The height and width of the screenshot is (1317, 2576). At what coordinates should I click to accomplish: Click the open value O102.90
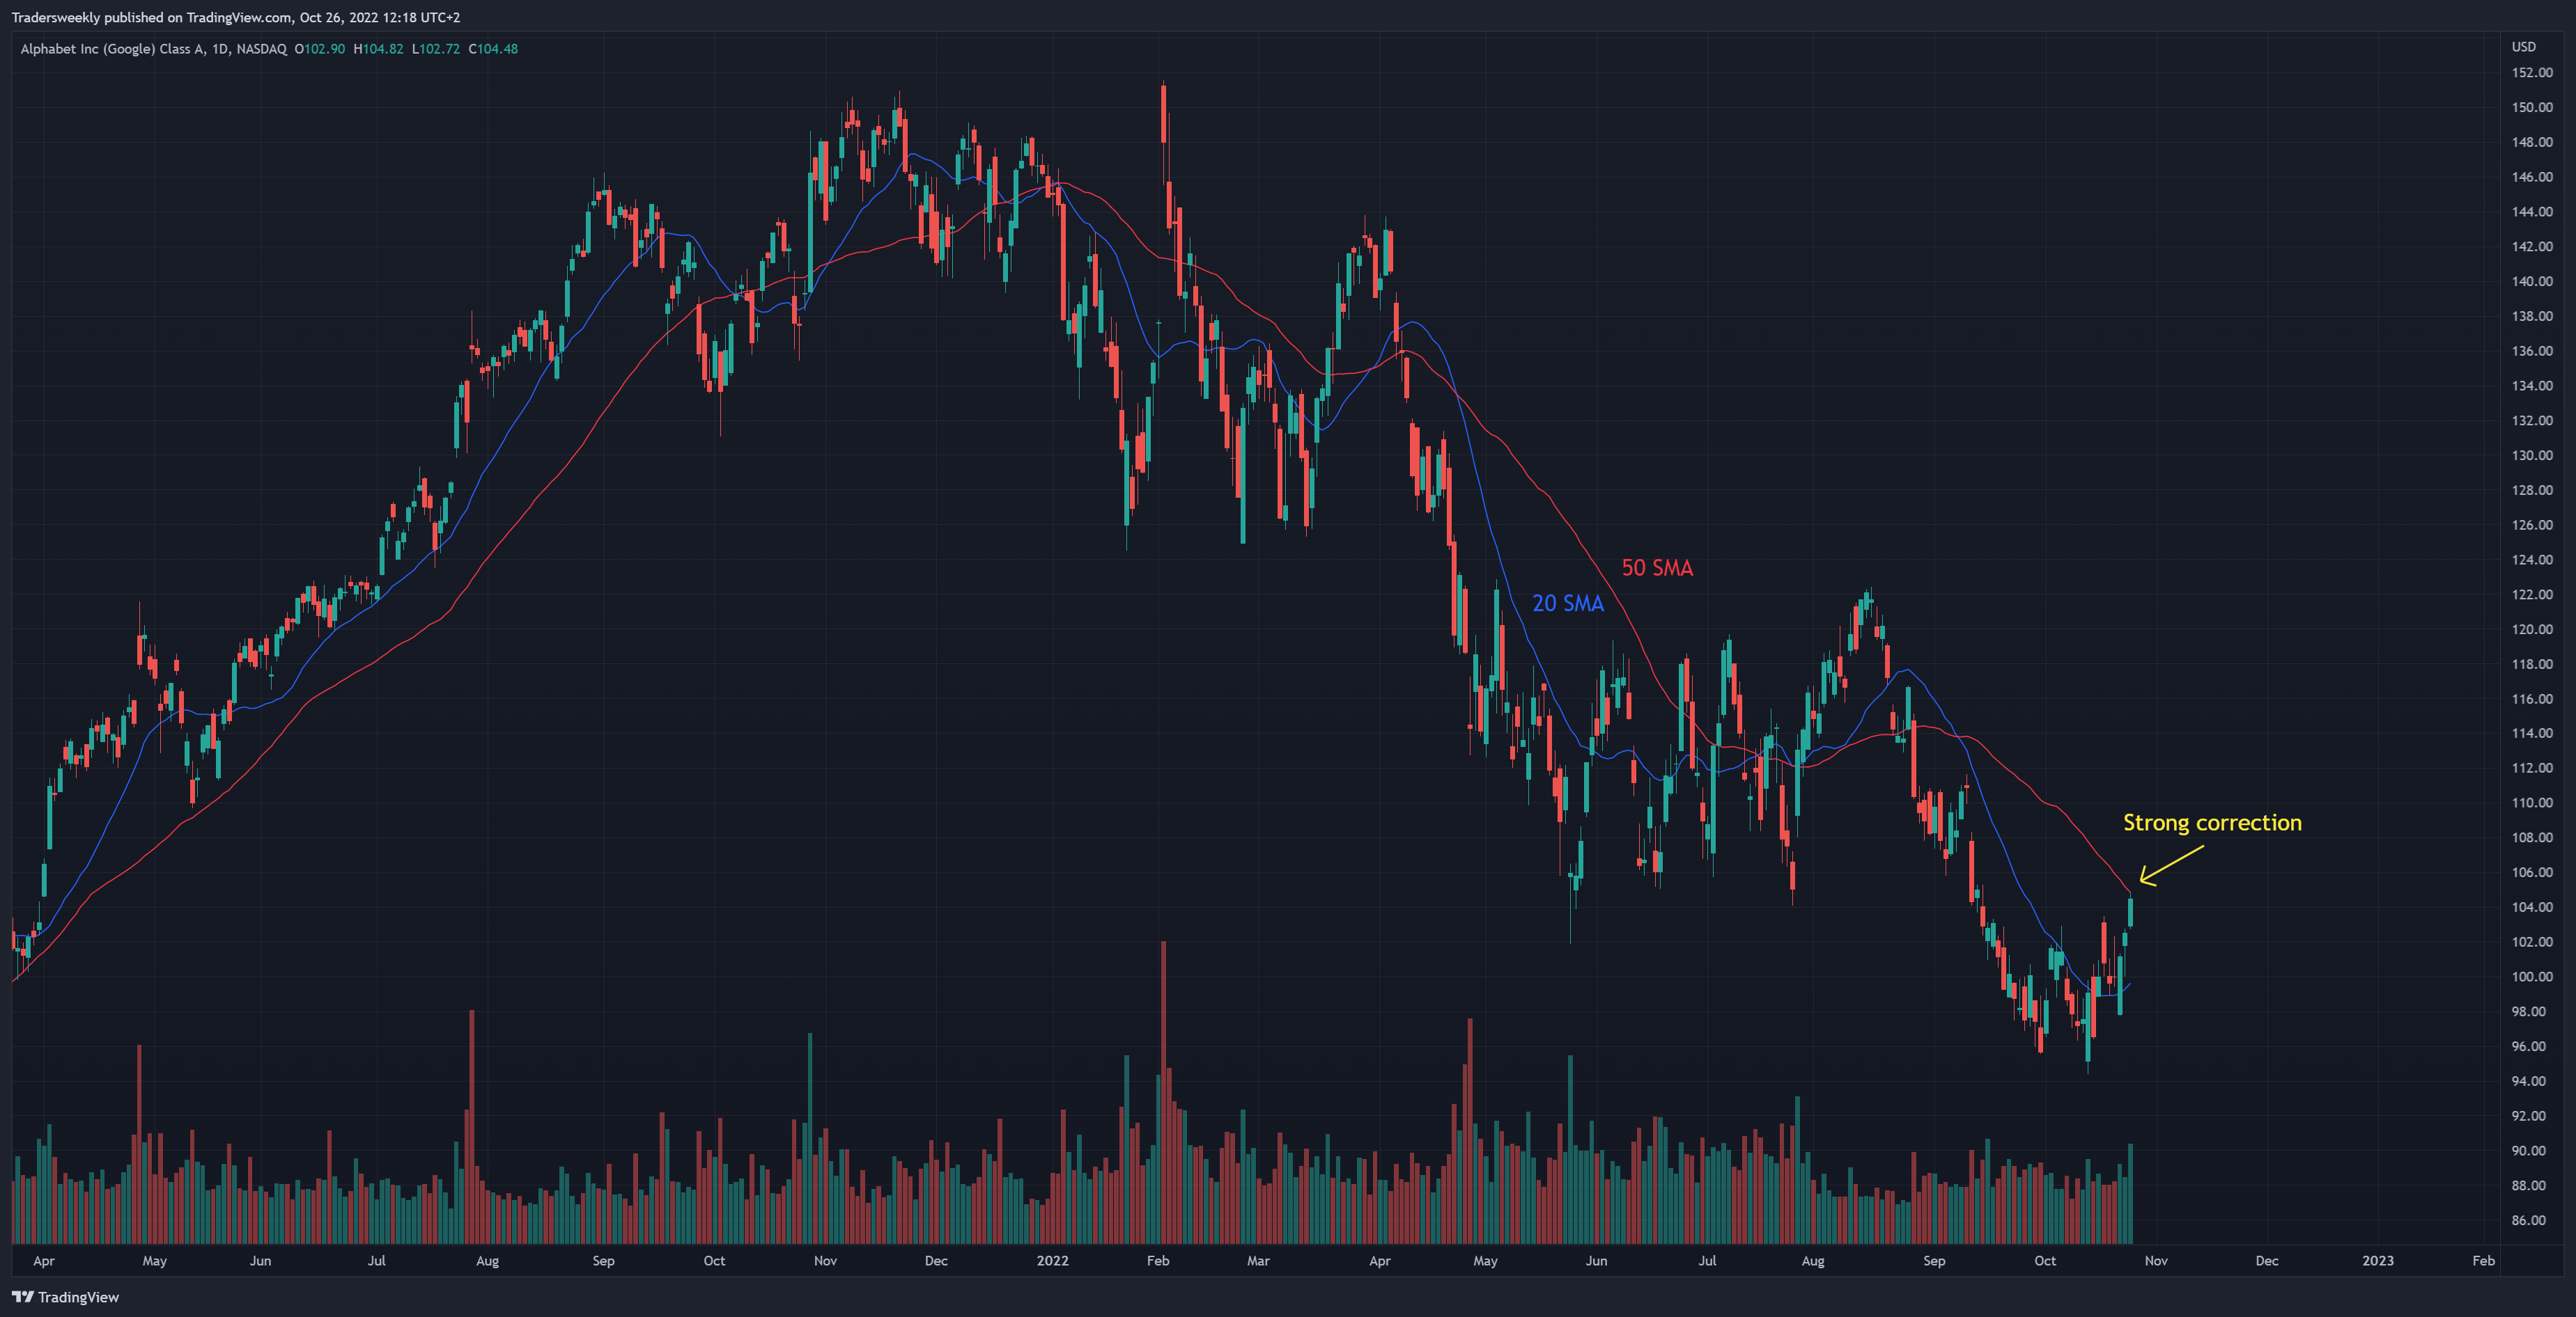320,48
